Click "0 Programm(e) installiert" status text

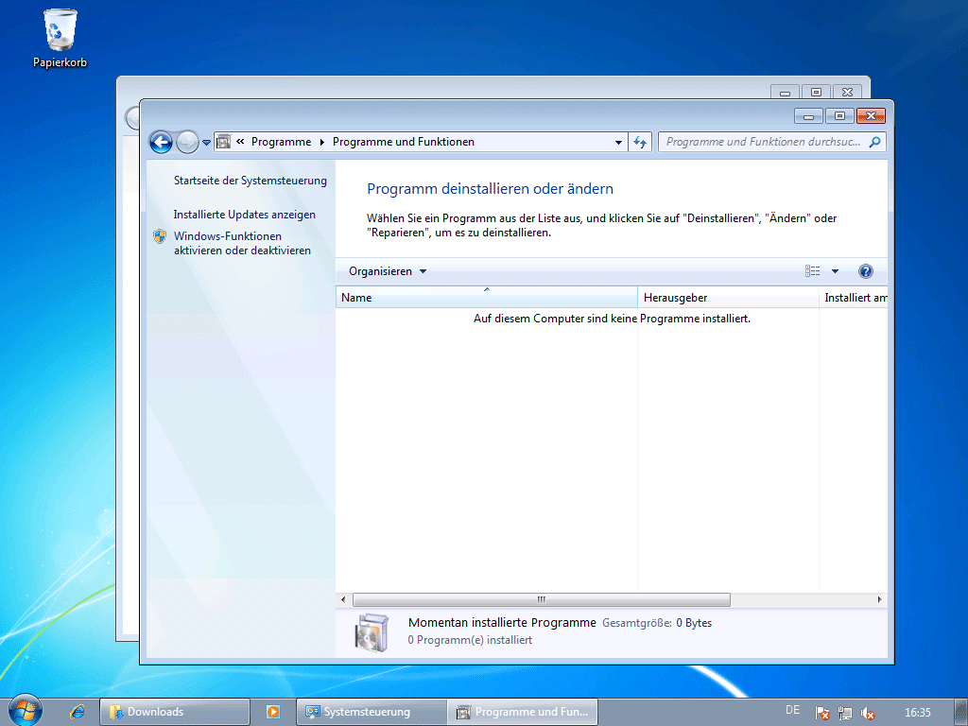(x=470, y=640)
